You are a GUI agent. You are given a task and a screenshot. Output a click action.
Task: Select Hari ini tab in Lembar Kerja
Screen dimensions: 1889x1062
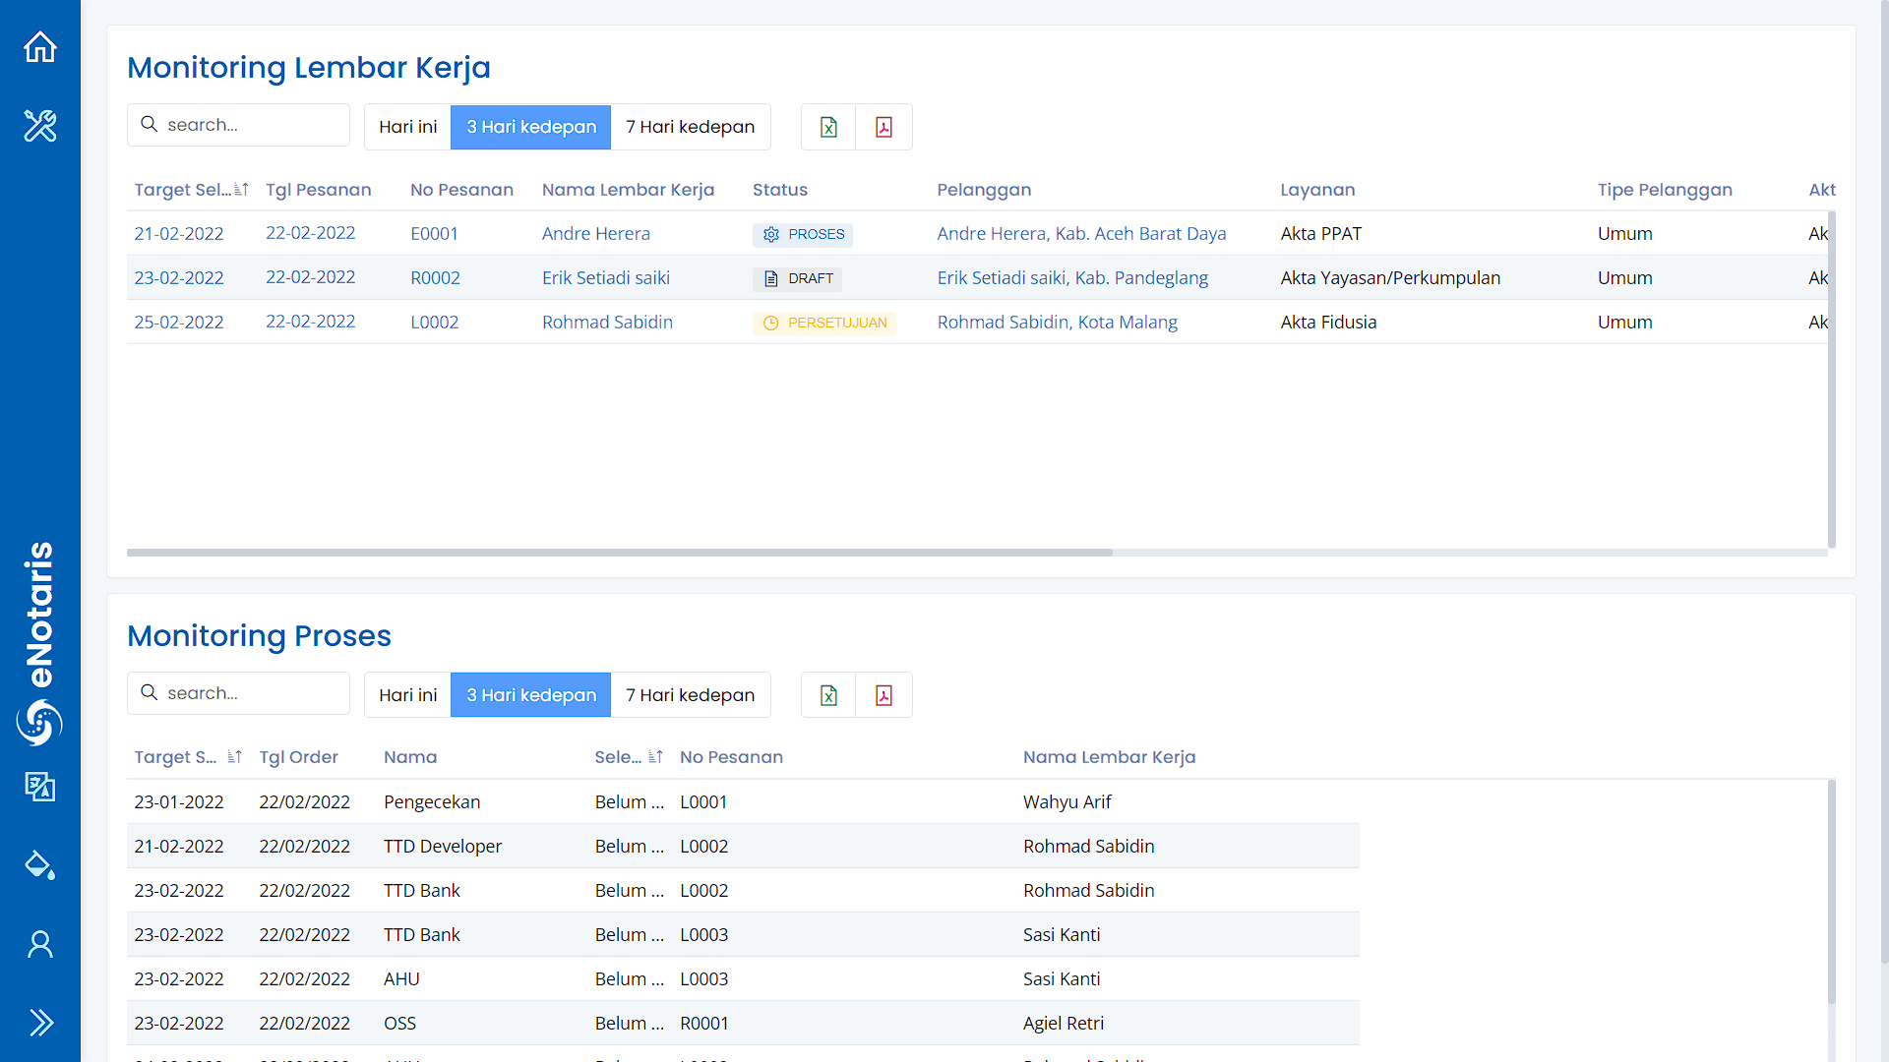tap(407, 127)
